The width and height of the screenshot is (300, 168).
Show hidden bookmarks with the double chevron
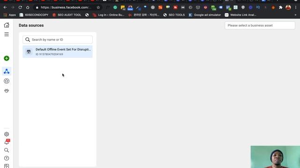pos(295,15)
